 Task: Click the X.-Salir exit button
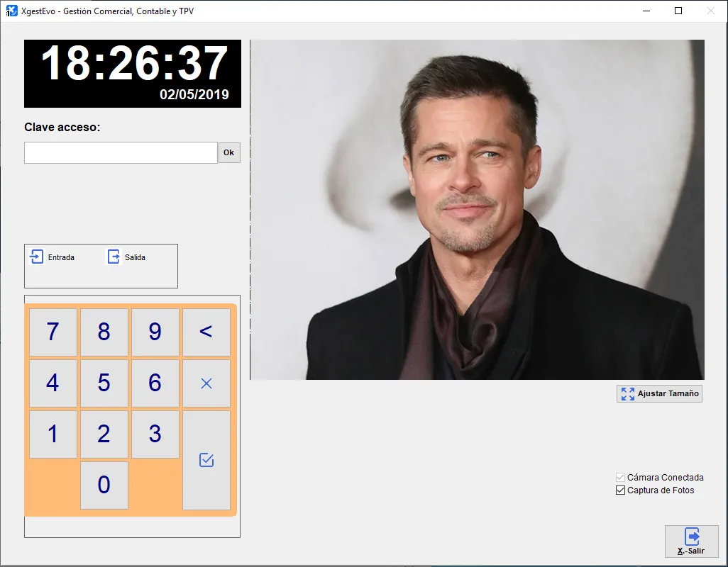691,541
